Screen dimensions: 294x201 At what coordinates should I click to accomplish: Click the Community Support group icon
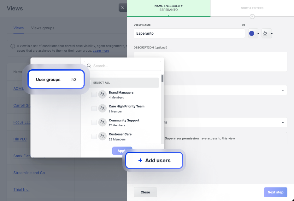pyautogui.click(x=102, y=123)
